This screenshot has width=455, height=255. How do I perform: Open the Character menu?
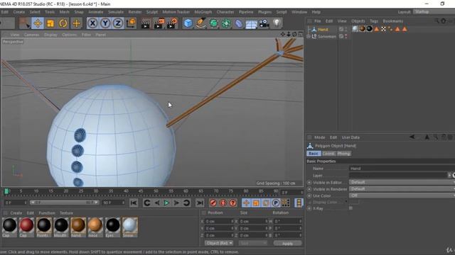pos(225,12)
